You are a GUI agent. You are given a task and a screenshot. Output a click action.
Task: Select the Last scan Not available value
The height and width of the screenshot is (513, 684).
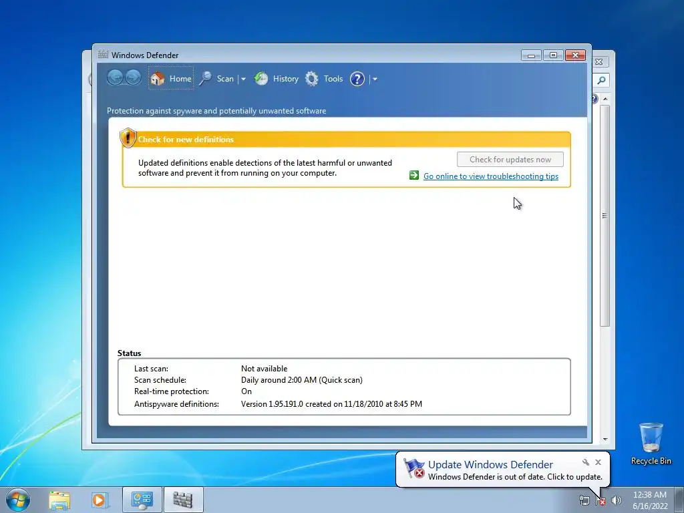click(264, 369)
